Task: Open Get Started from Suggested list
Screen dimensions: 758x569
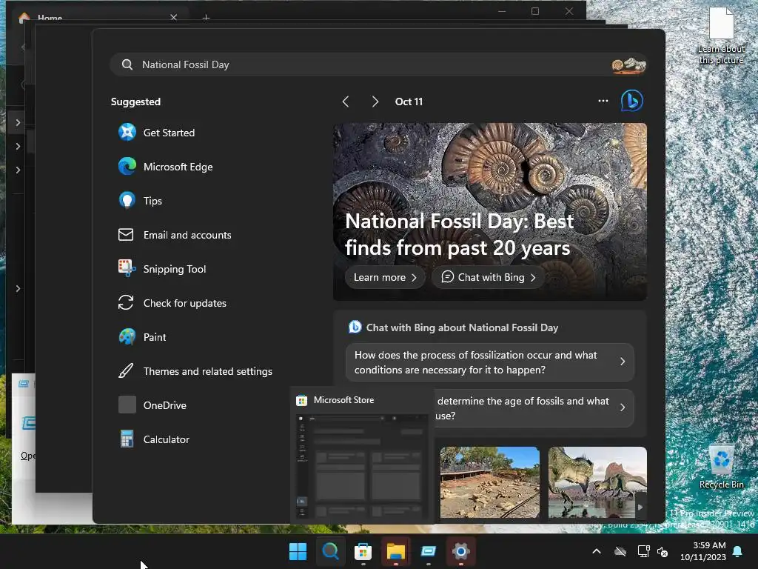Action: (x=169, y=133)
